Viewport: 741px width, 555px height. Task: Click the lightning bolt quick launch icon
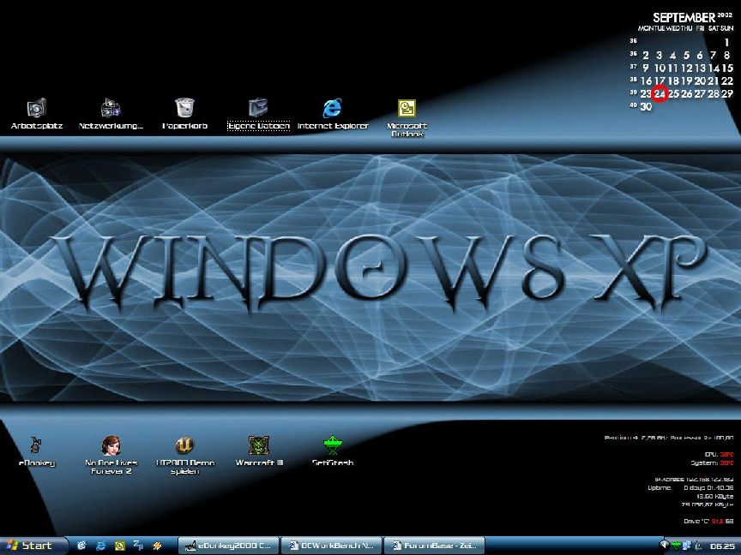[157, 546]
